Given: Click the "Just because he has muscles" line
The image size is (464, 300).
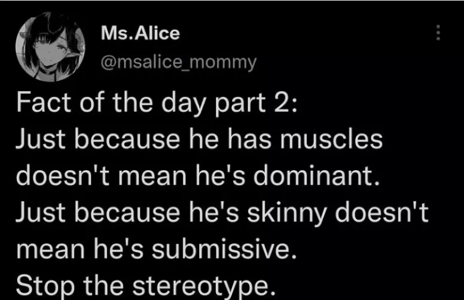Looking at the screenshot, I should pos(199,141).
